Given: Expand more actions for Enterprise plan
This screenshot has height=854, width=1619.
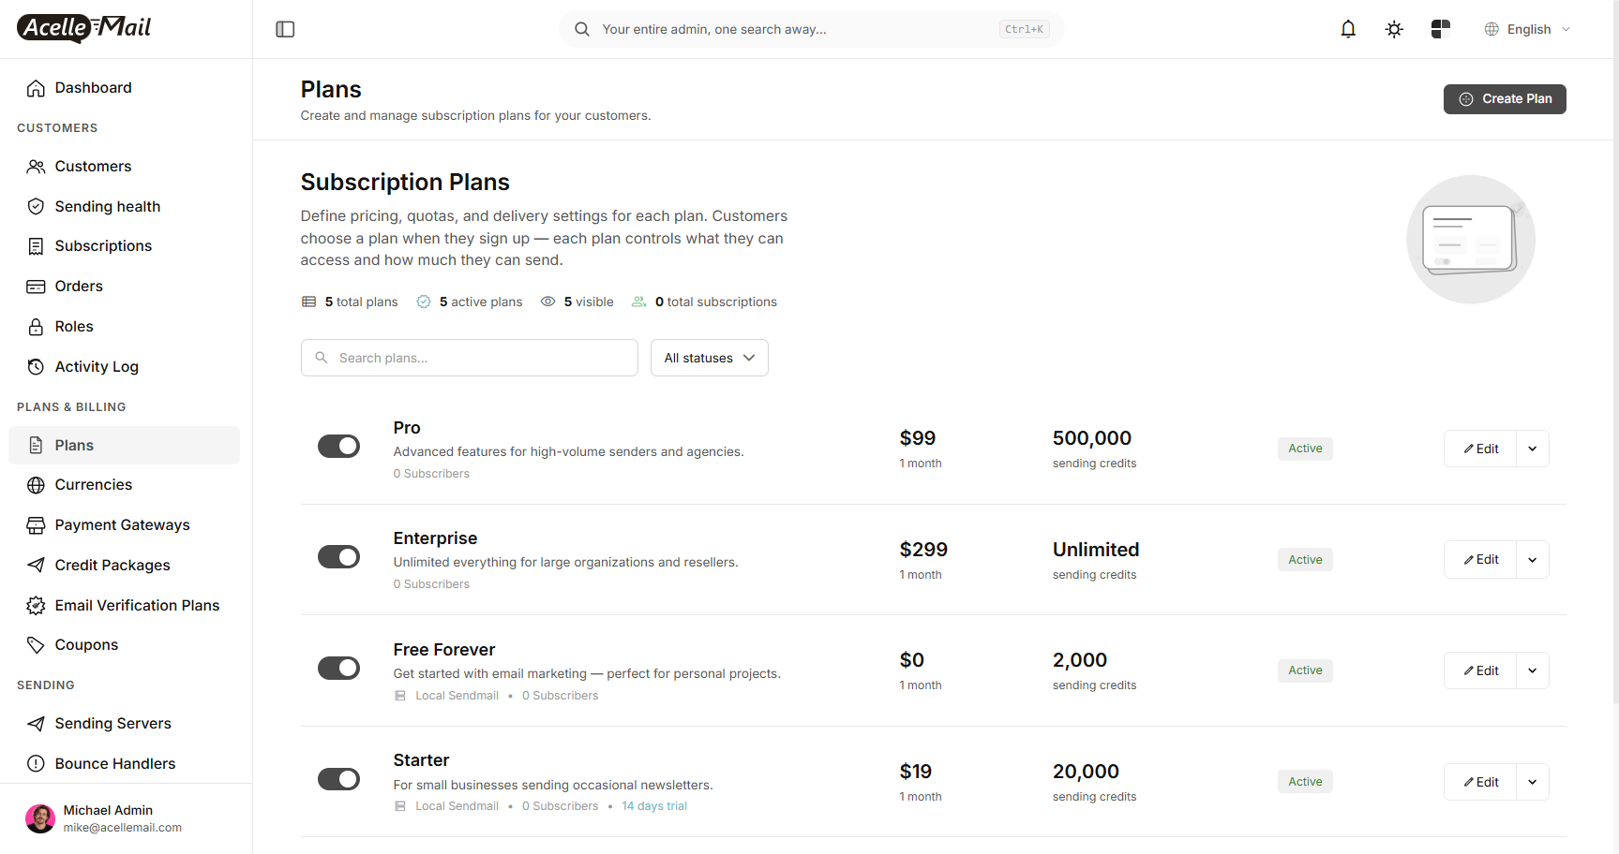Looking at the screenshot, I should pyautogui.click(x=1533, y=560).
